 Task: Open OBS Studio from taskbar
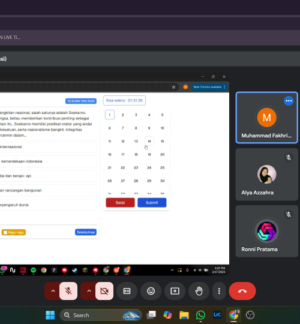tap(250, 315)
